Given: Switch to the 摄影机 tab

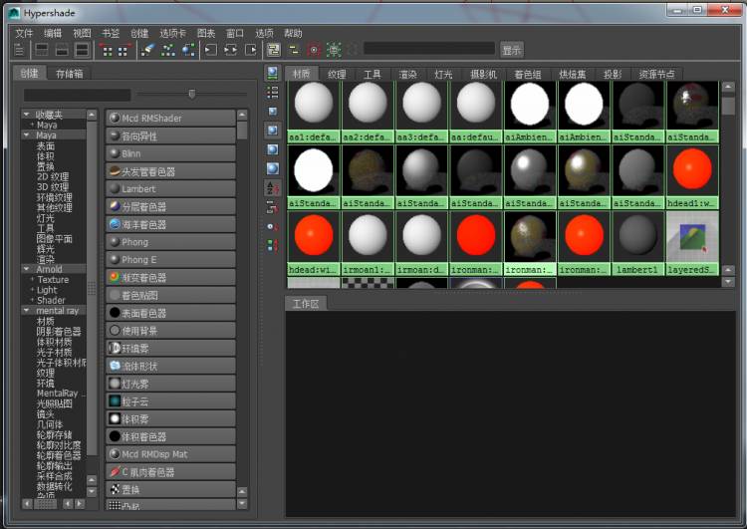Looking at the screenshot, I should tap(483, 74).
